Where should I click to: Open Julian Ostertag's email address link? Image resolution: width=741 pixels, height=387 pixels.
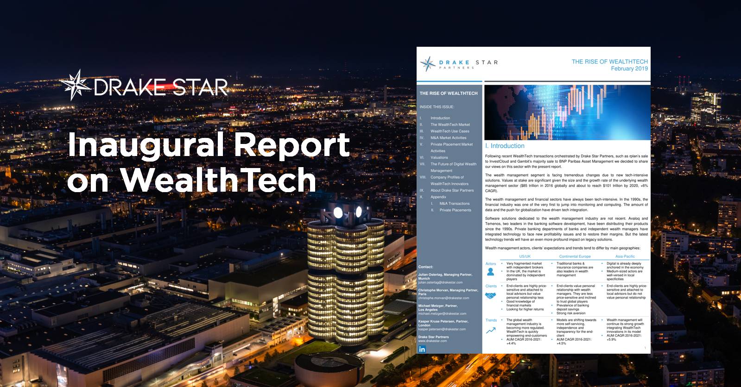tap(440, 282)
